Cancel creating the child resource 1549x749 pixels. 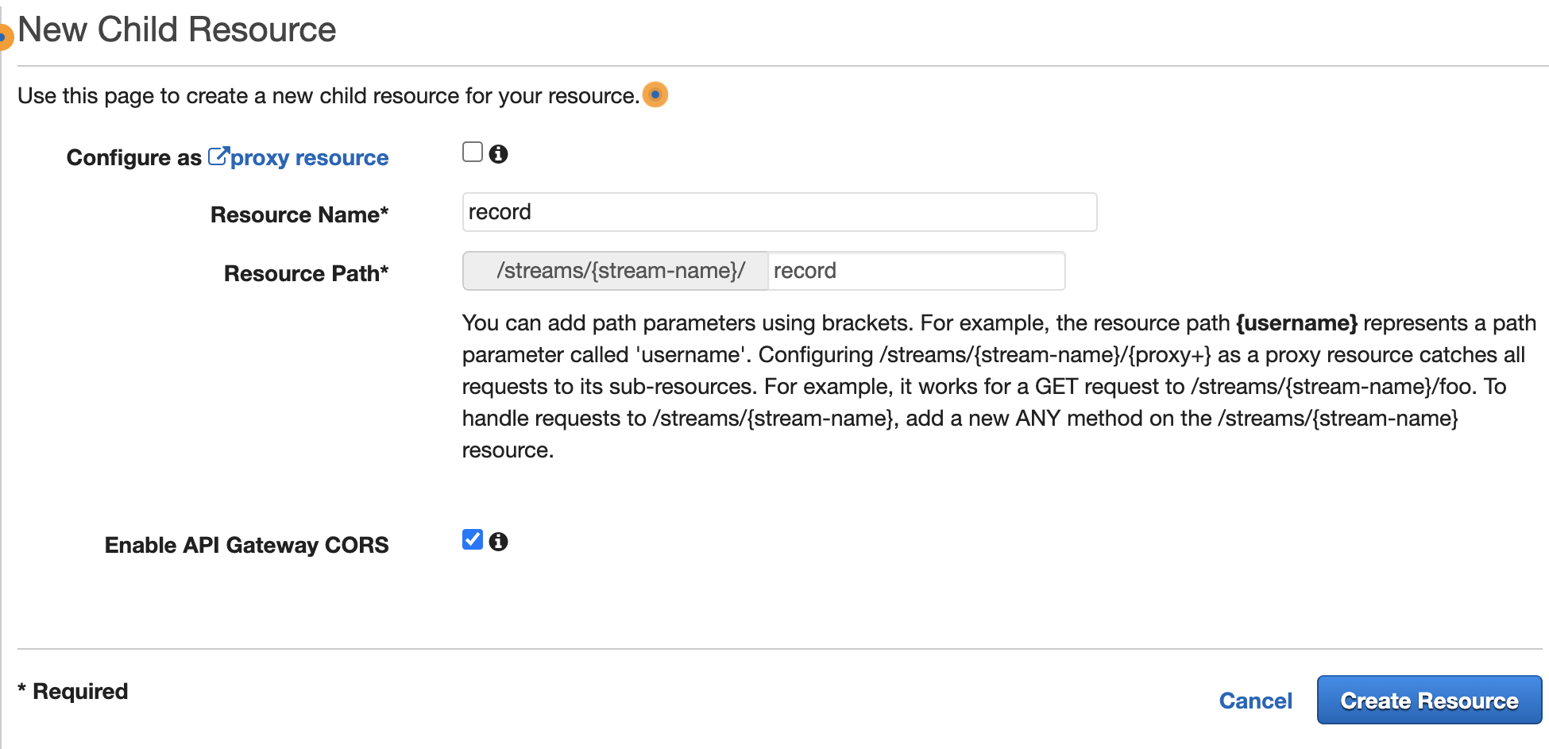tap(1255, 701)
